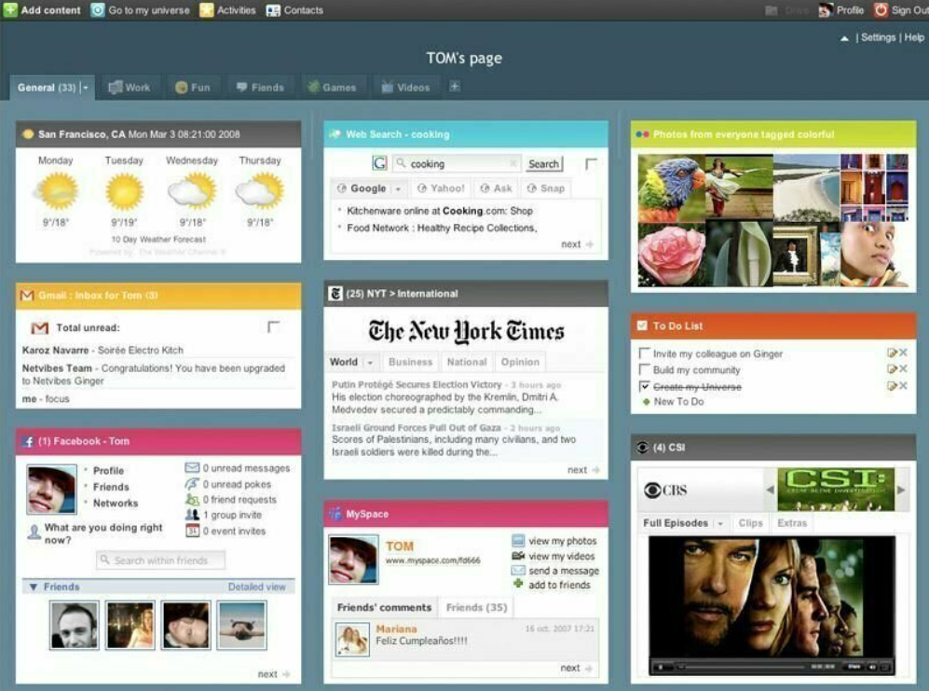
Task: Delete the 'Invite my colleague on Ginger' task
Action: [x=903, y=352]
